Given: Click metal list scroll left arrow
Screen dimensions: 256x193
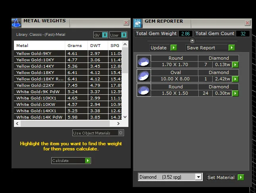Looking at the screenshot, I should pos(17,123).
